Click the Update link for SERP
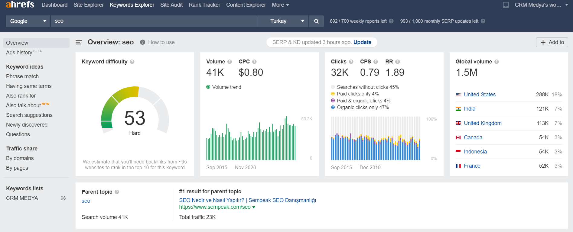This screenshot has height=232, width=573. [362, 42]
